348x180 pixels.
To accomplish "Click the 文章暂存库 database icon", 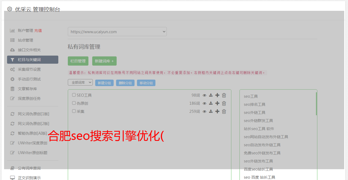I will 12,89.
